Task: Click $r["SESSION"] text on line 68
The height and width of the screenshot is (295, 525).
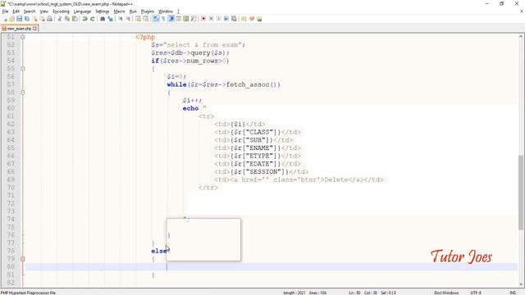Action: (x=259, y=171)
